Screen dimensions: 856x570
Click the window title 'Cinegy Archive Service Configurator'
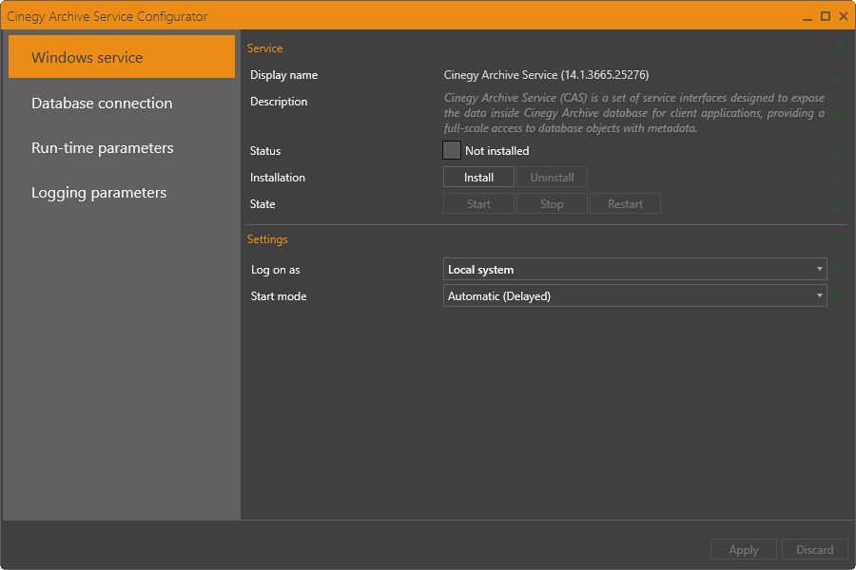107,16
